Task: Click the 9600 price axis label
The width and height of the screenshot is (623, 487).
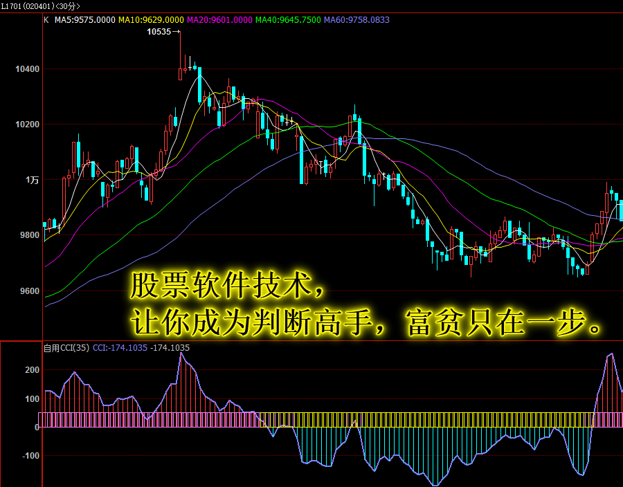Action: click(30, 291)
